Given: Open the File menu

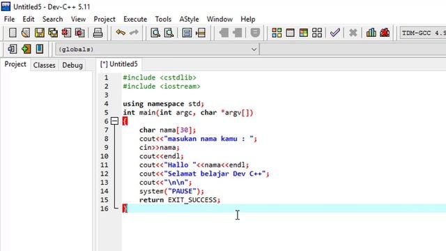Looking at the screenshot, I should [x=9, y=19].
